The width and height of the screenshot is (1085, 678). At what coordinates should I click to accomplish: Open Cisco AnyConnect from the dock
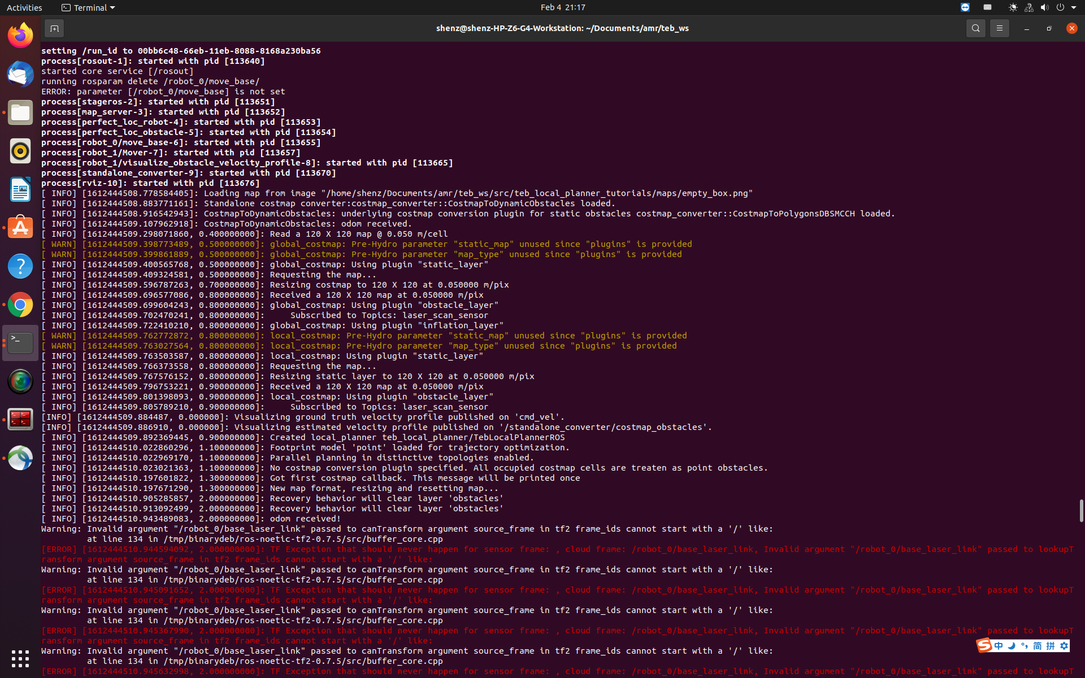20,458
